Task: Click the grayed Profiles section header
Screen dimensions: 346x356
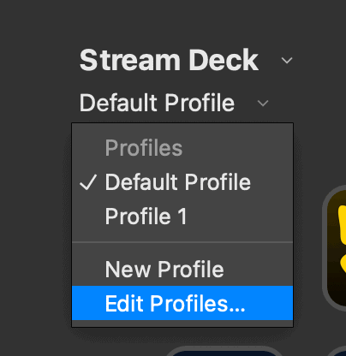Action: coord(144,148)
